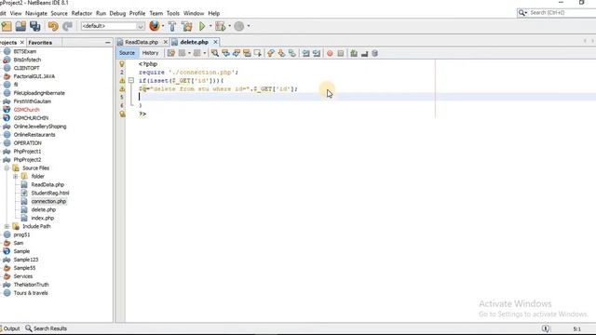Click the Firefox browser icon
596x335 pixels.
tap(155, 26)
